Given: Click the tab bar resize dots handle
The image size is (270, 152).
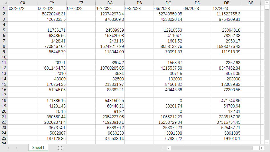Looking at the screenshot, I should [162, 148].
